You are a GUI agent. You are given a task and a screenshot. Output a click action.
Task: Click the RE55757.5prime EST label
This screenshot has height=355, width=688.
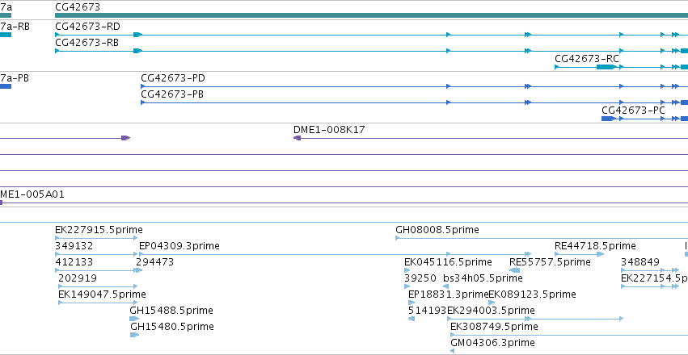coord(551,262)
